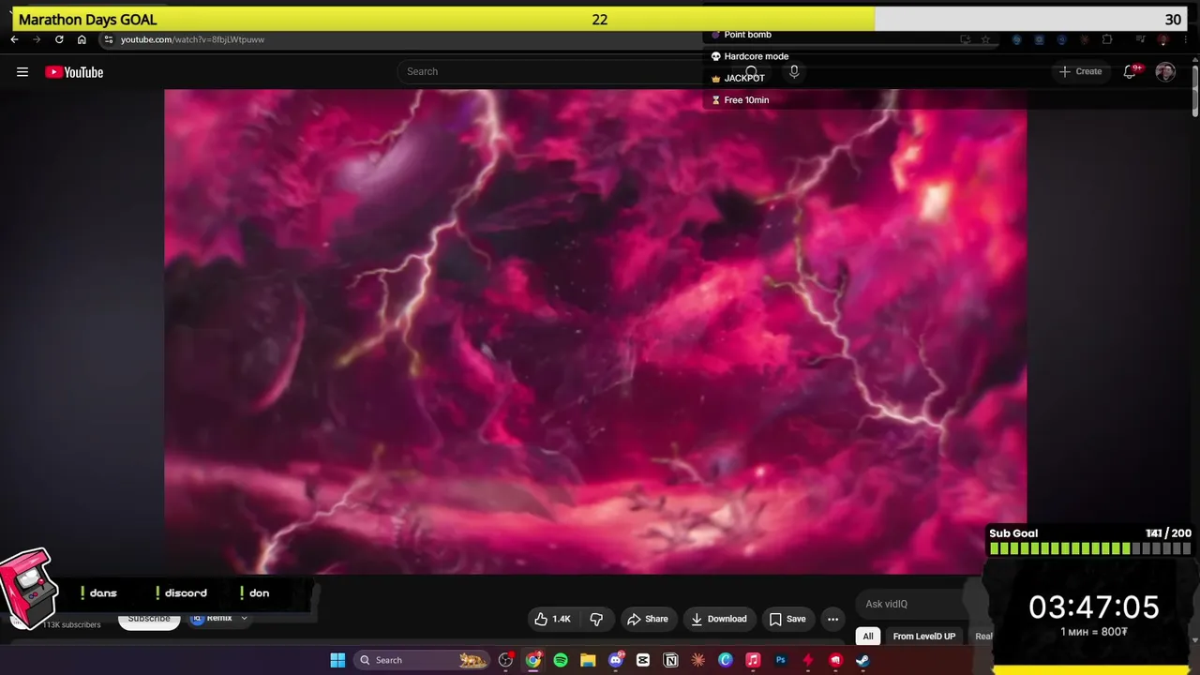Viewport: 1200px width, 675px height.
Task: Open the music app in the taskbar
Action: point(753,660)
